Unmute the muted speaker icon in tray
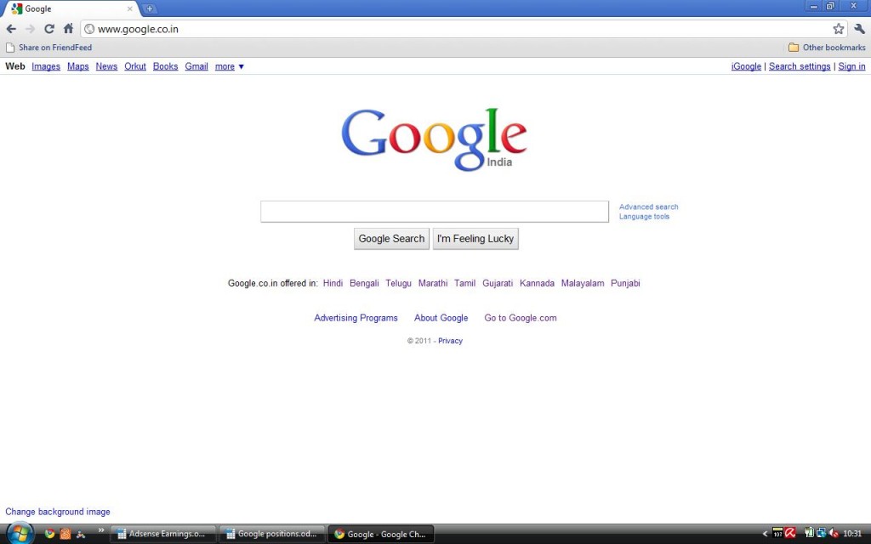The height and width of the screenshot is (544, 871). [x=833, y=533]
